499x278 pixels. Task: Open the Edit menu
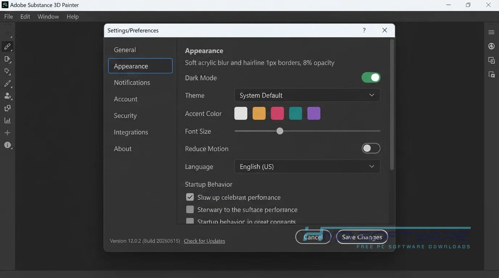25,17
